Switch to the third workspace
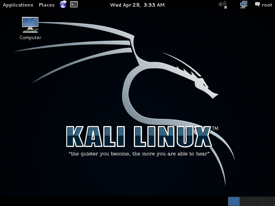This screenshot has width=275, height=206. coord(257,201)
